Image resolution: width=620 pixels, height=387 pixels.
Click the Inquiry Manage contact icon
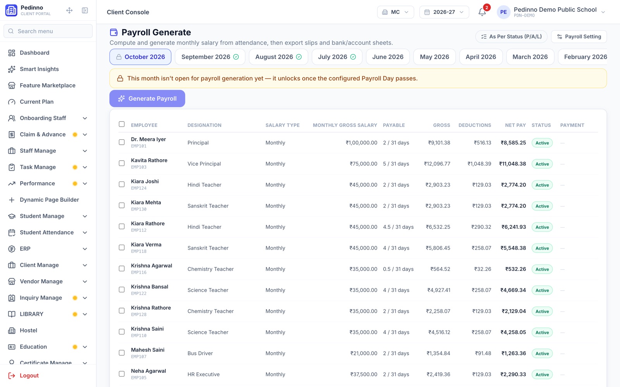coord(12,298)
